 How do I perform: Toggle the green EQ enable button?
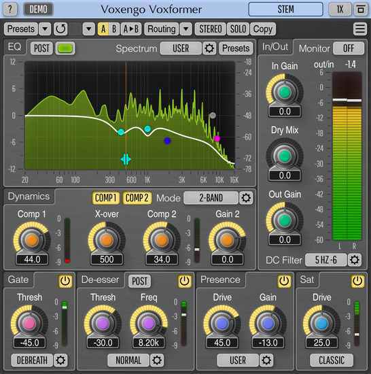tap(65, 48)
